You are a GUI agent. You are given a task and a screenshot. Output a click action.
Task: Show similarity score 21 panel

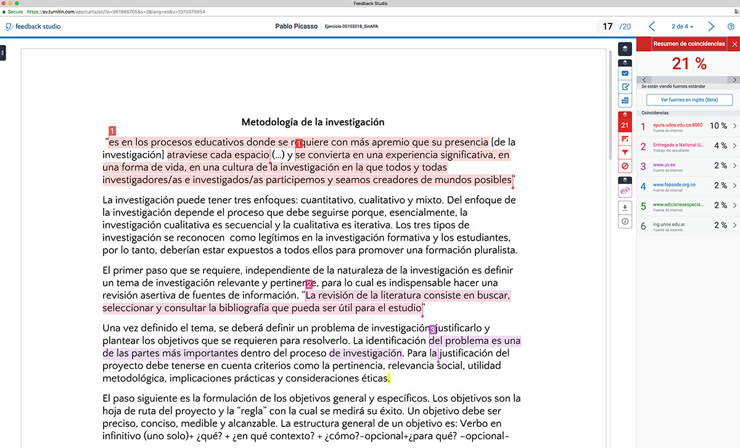tap(625, 125)
